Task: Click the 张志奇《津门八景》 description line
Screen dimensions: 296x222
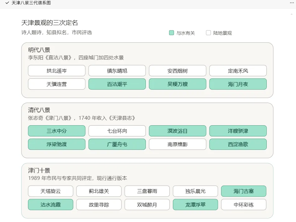Action: [81, 118]
